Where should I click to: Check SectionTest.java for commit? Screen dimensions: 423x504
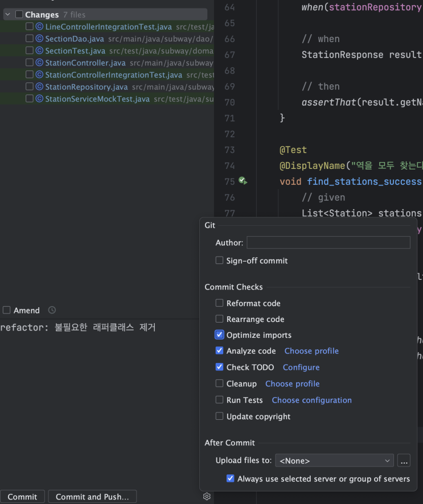[x=29, y=51]
